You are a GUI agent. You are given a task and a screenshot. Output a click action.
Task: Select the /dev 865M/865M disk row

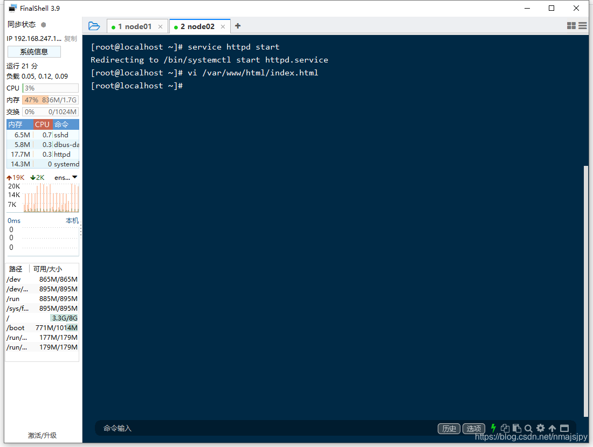coord(42,279)
